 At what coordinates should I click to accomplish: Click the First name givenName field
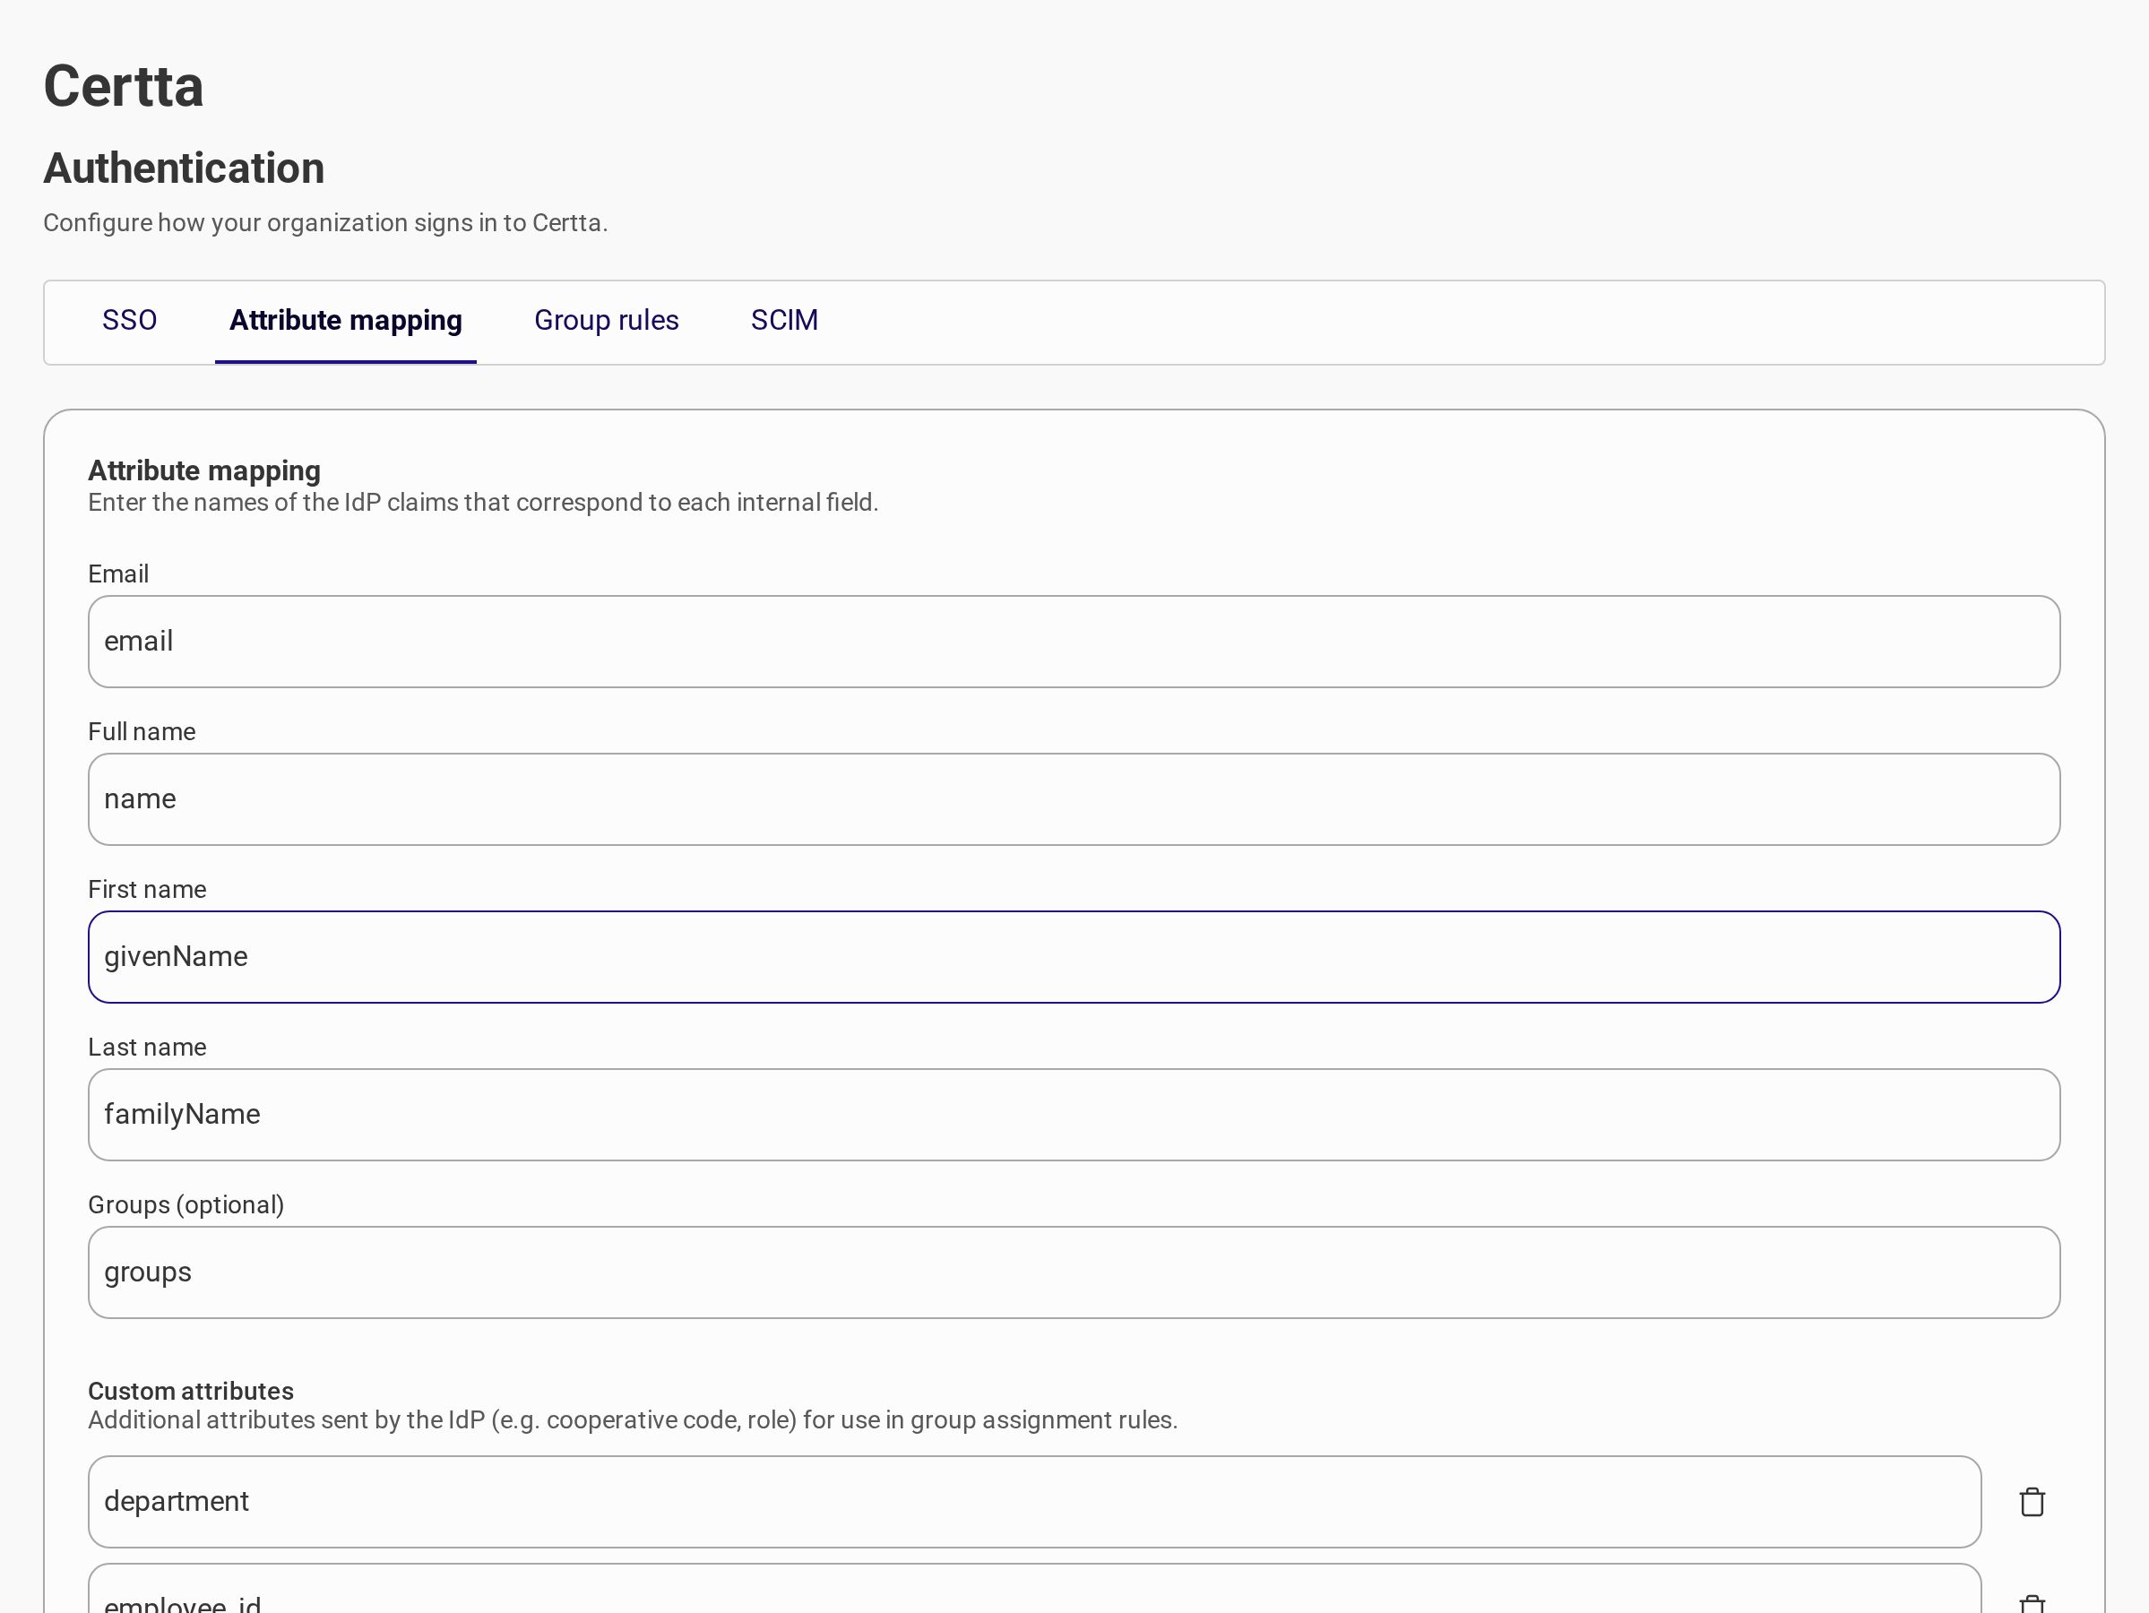coord(1074,956)
